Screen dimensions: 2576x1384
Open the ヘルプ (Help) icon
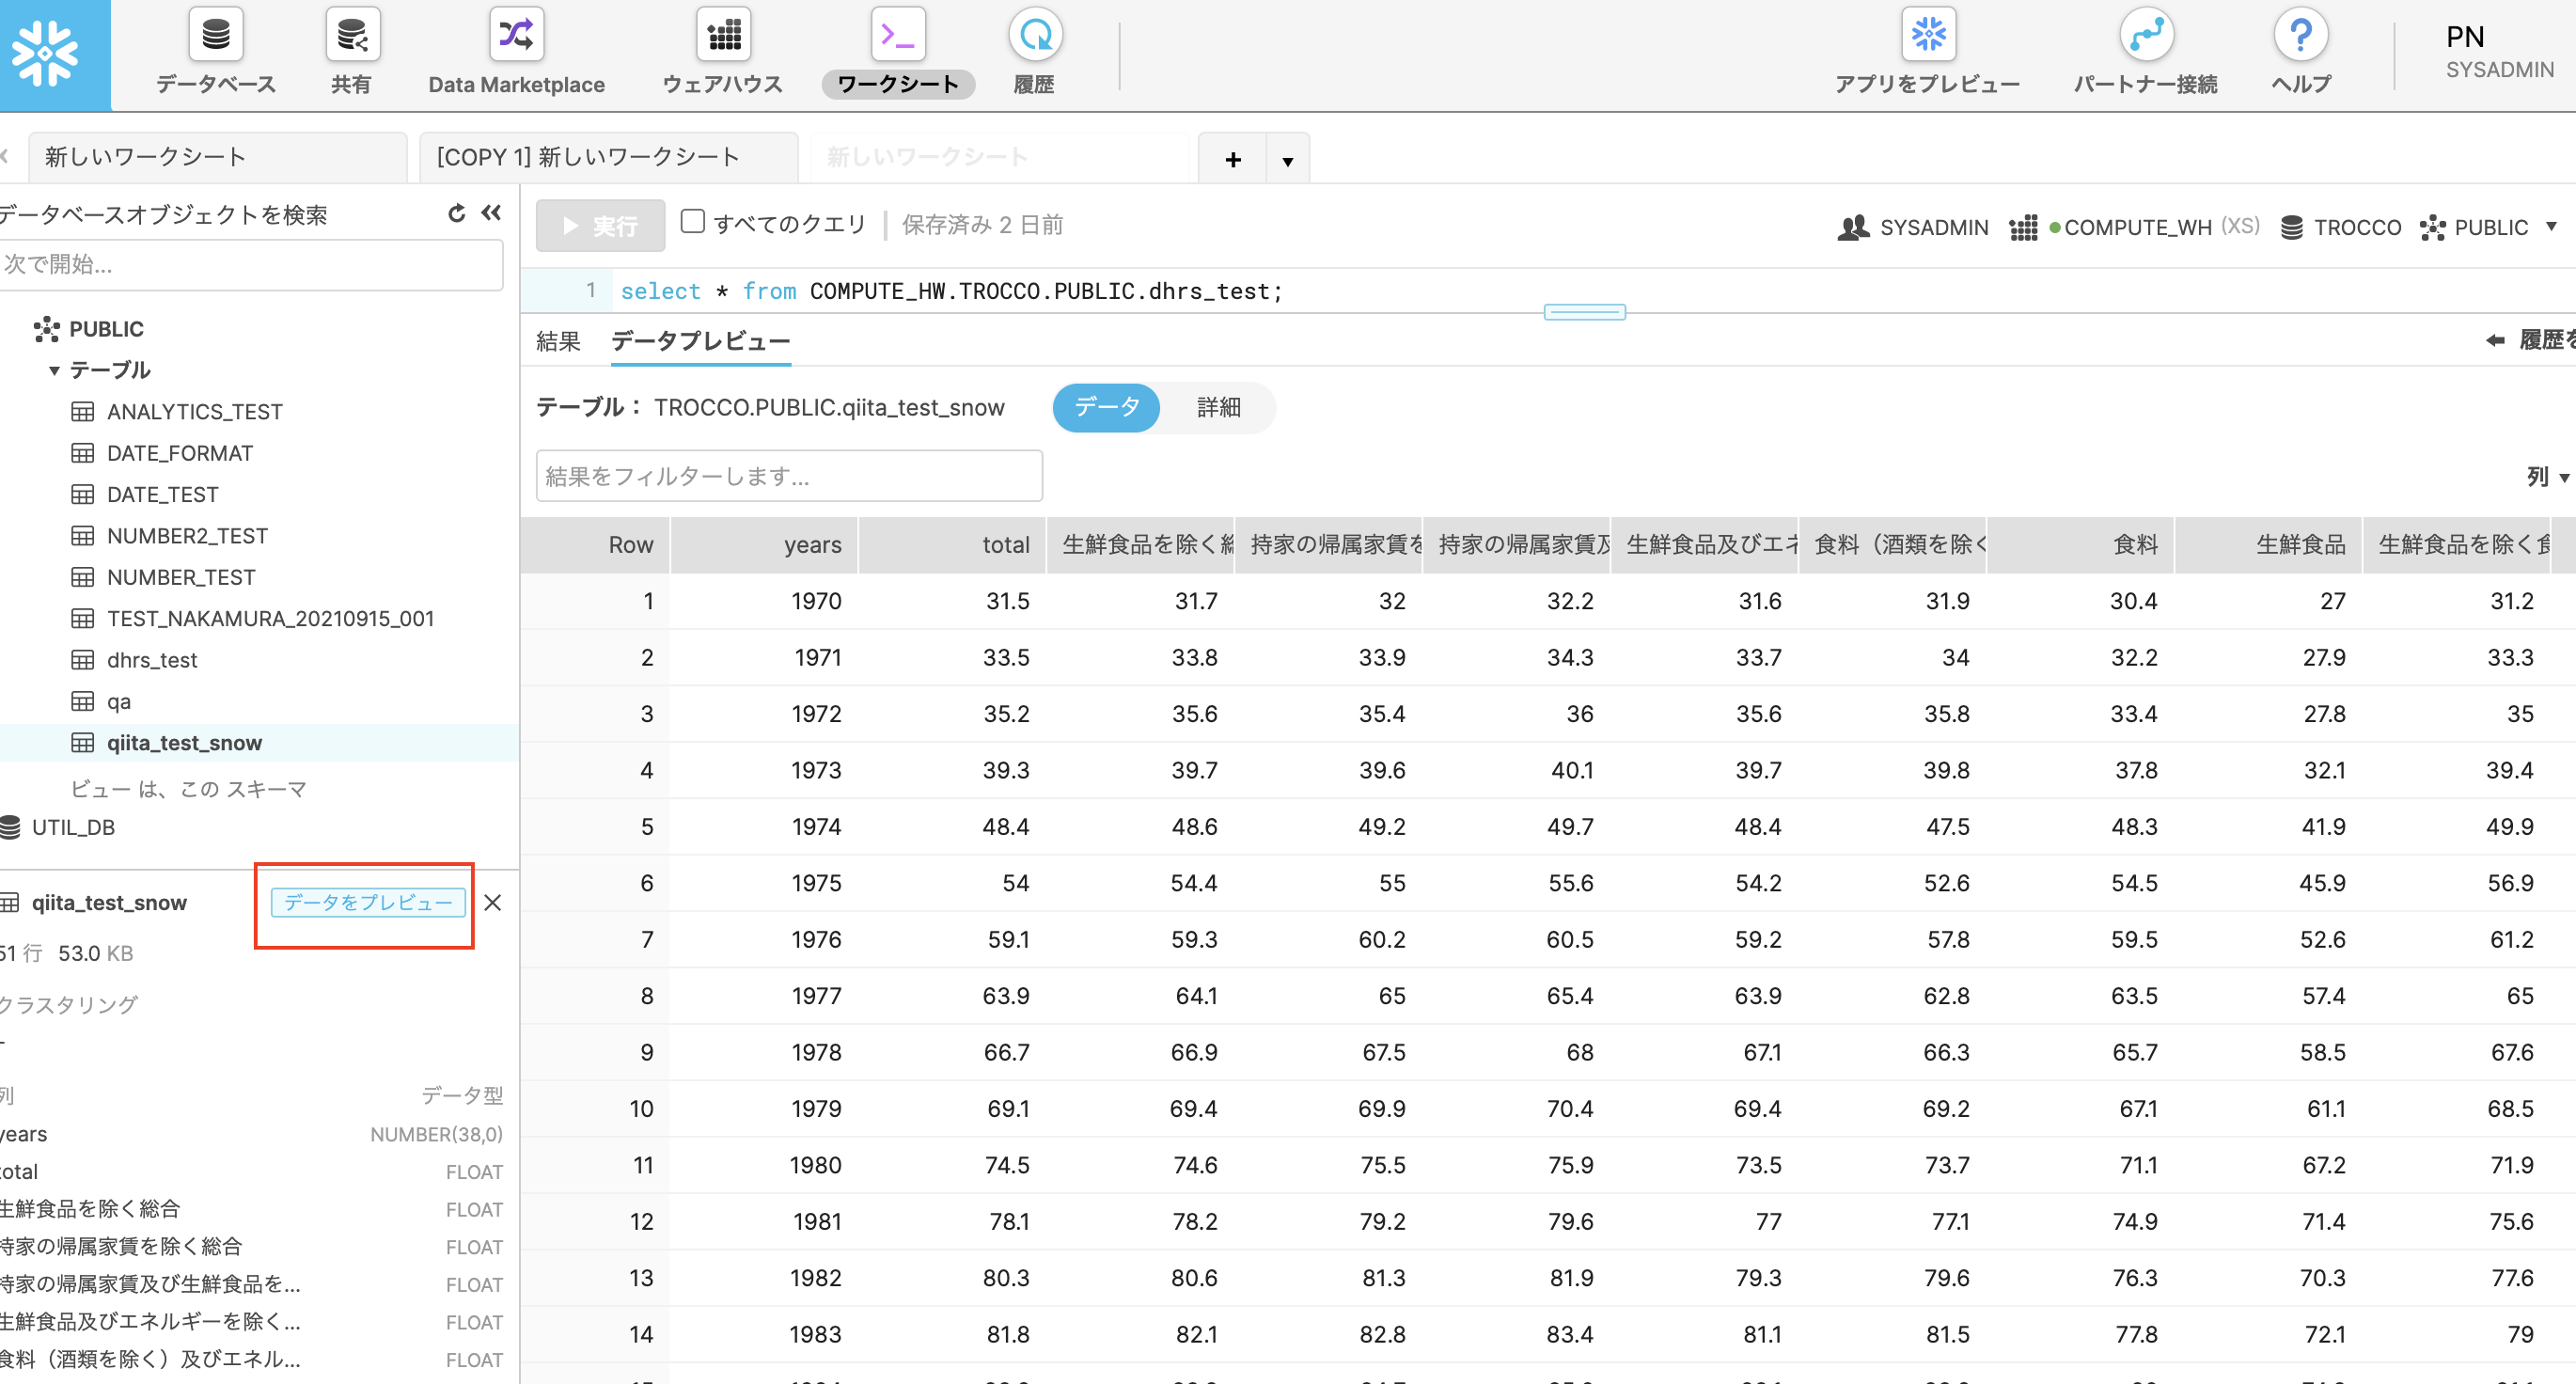click(2300, 34)
